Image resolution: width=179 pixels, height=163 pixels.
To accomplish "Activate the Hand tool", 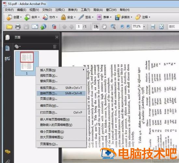I will click(104, 27).
